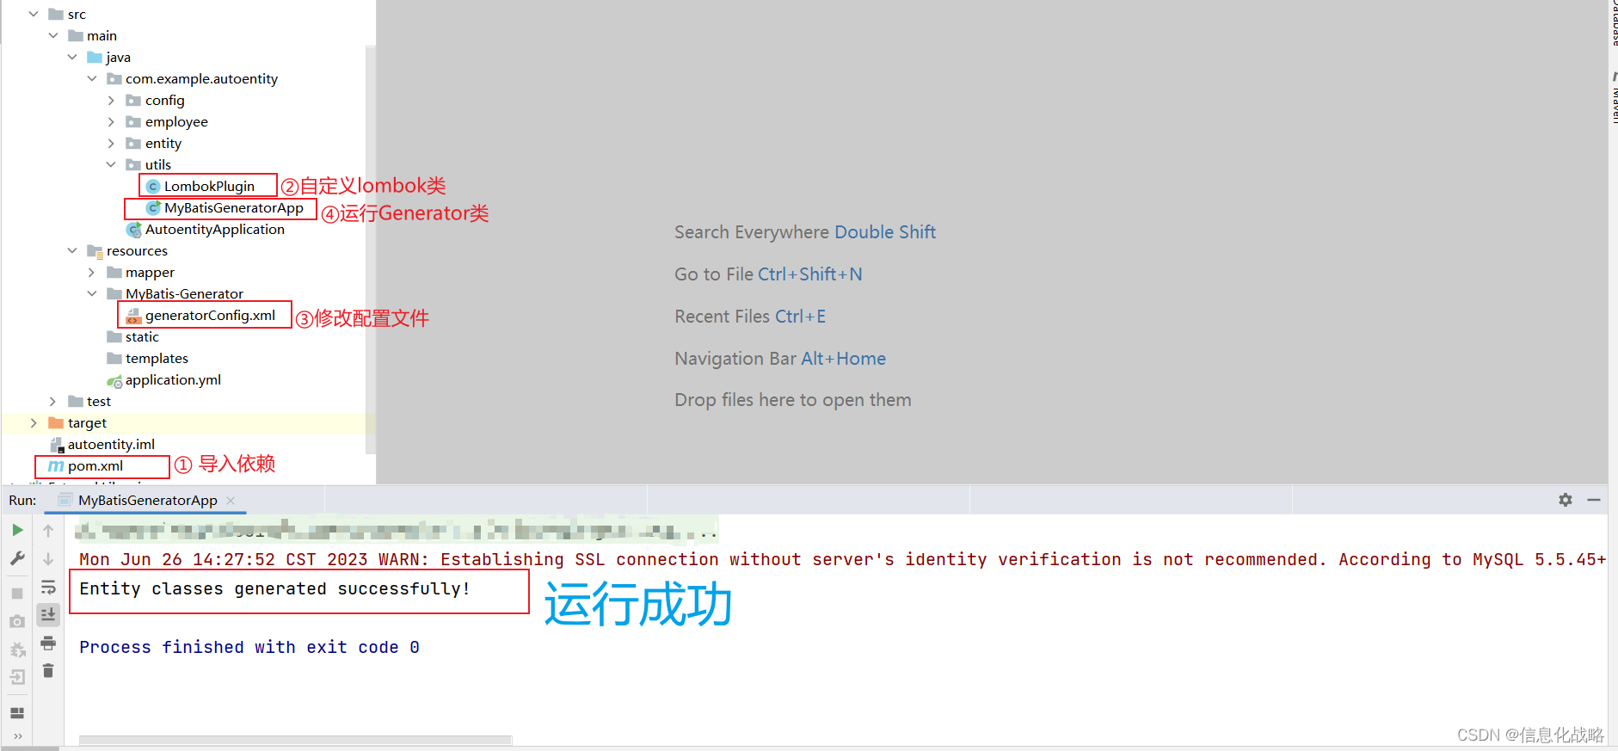Click the AutoentityApplication Spring Boot icon
Image resolution: width=1618 pixels, height=751 pixels.
[x=133, y=230]
